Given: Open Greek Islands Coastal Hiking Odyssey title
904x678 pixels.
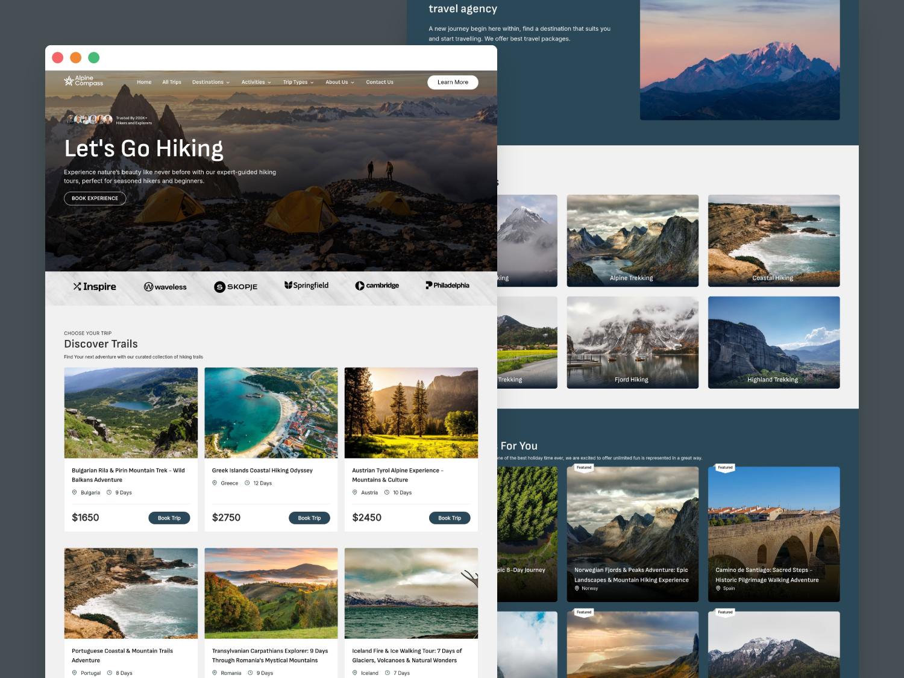Looking at the screenshot, I should pyautogui.click(x=262, y=470).
